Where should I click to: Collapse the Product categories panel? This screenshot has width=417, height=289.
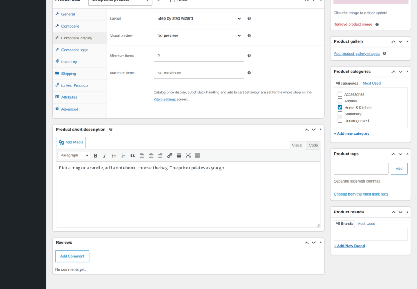click(x=407, y=72)
